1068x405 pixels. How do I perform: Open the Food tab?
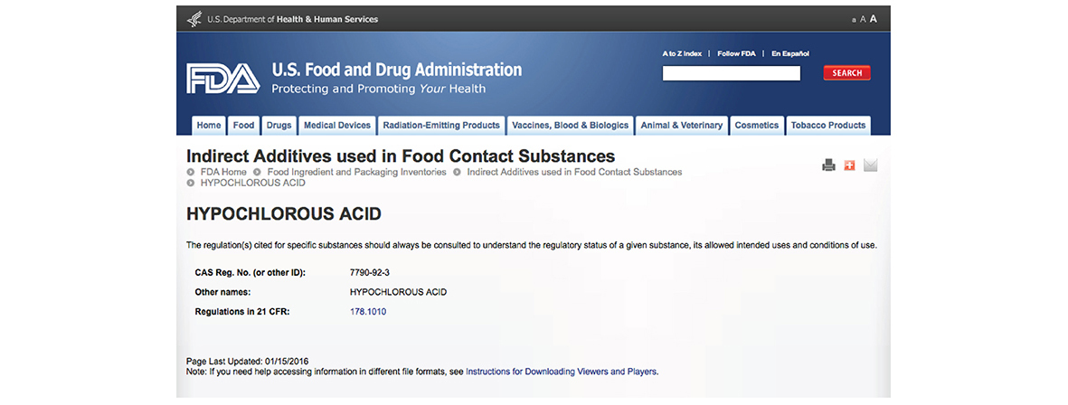tap(243, 126)
